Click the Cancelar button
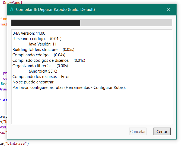The height and width of the screenshot is (146, 182). [x=138, y=131]
